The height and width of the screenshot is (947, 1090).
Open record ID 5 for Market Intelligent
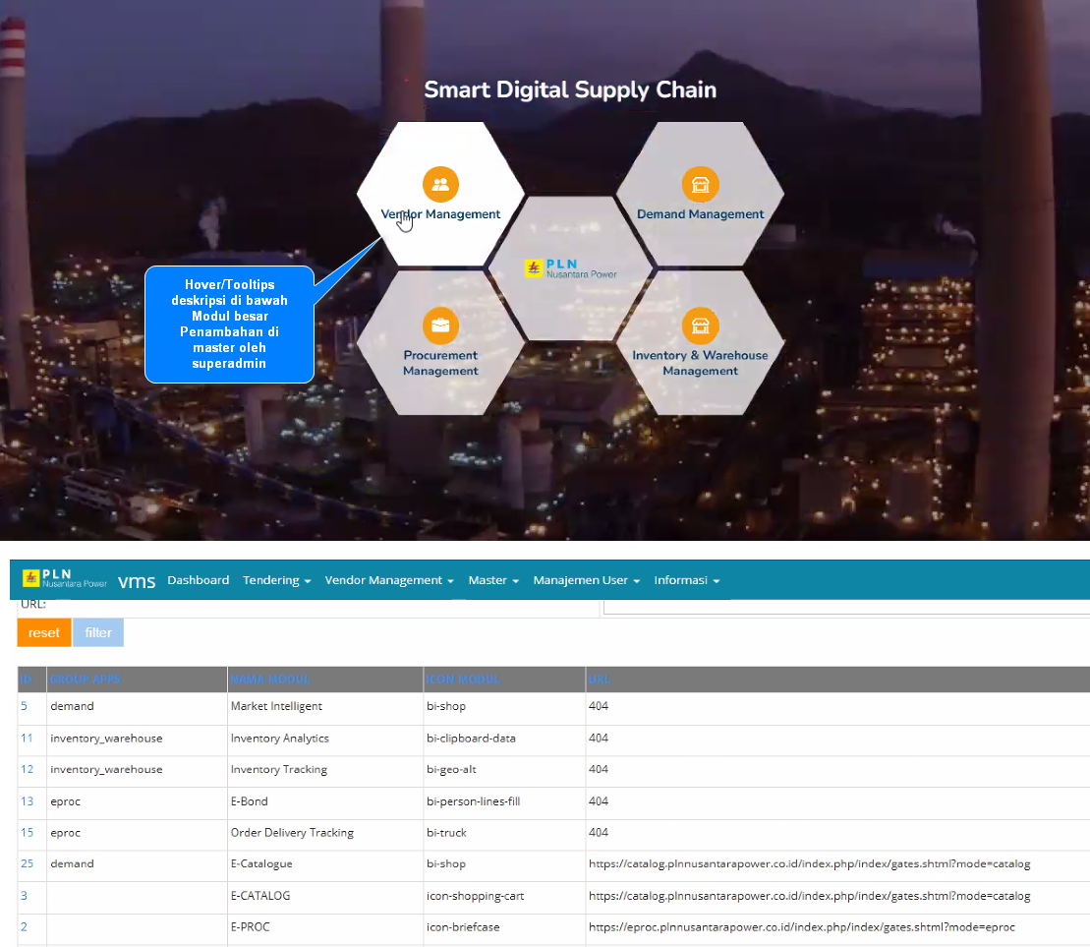pos(25,706)
